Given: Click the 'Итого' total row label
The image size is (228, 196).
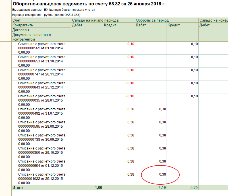Looking at the screenshot, I should (17, 187).
